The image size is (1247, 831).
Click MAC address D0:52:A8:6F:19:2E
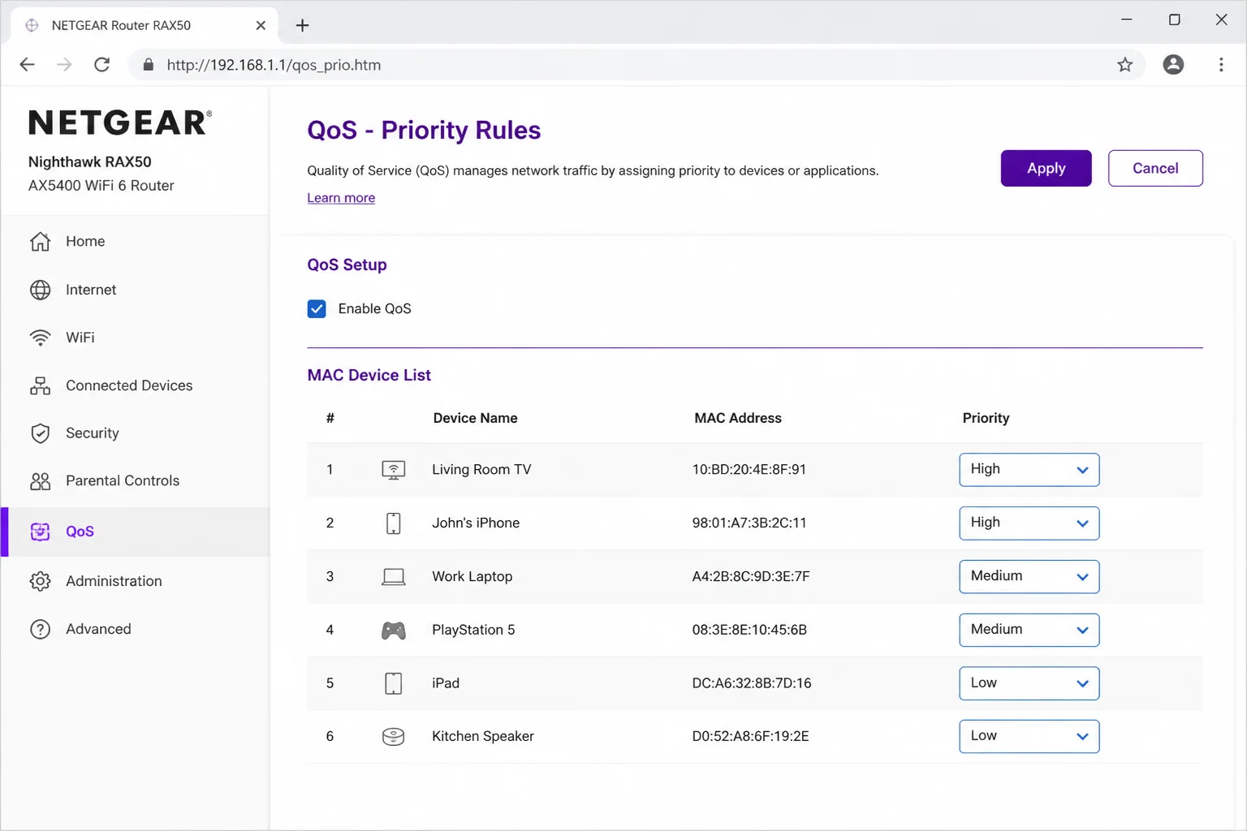click(750, 737)
